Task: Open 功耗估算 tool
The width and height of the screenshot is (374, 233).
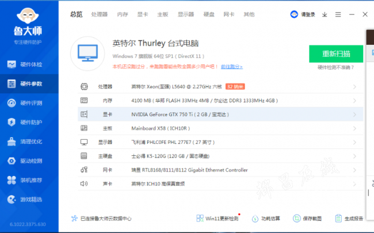Action: click(x=266, y=219)
